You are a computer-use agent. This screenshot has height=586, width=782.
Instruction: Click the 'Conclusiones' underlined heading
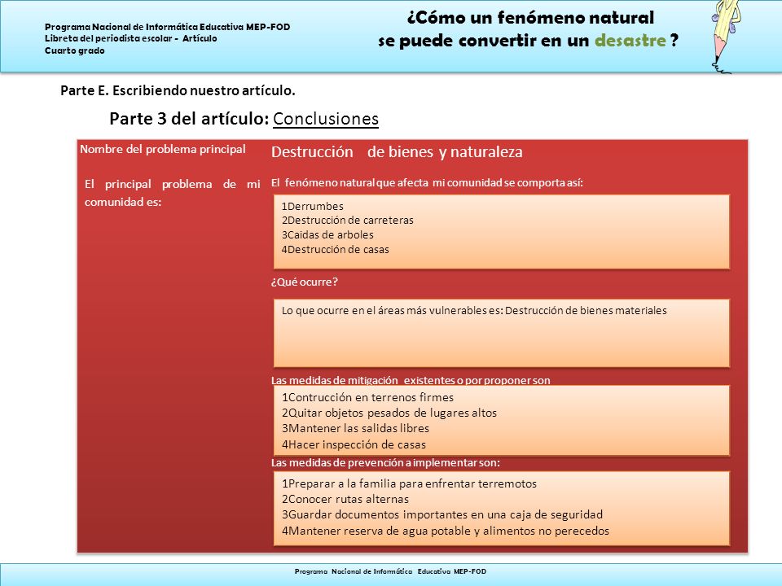[x=326, y=119]
